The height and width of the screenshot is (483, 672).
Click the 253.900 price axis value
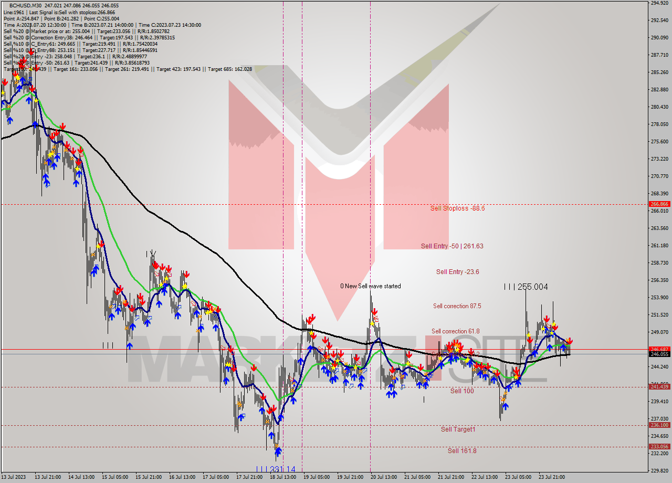point(659,298)
